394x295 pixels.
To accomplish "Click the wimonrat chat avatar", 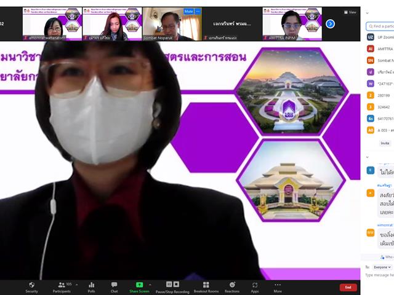I will coord(371,233).
